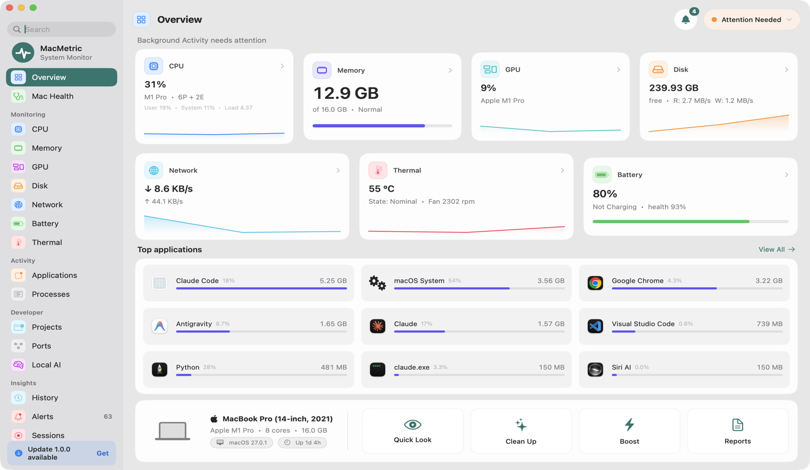Expand the Disk card chevron
This screenshot has height=470, width=810.
pos(787,70)
